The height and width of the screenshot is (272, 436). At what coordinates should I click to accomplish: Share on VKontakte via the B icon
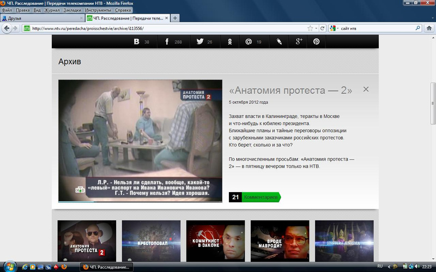click(136, 42)
